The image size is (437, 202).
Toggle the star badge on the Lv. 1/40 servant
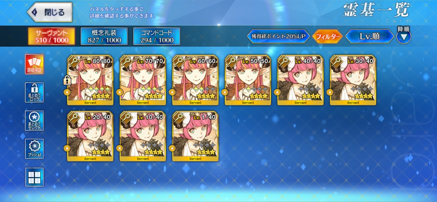pyautogui.click(x=172, y=148)
